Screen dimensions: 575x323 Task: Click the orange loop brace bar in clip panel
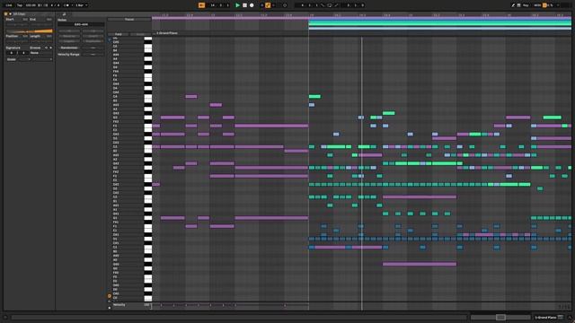click(x=29, y=31)
